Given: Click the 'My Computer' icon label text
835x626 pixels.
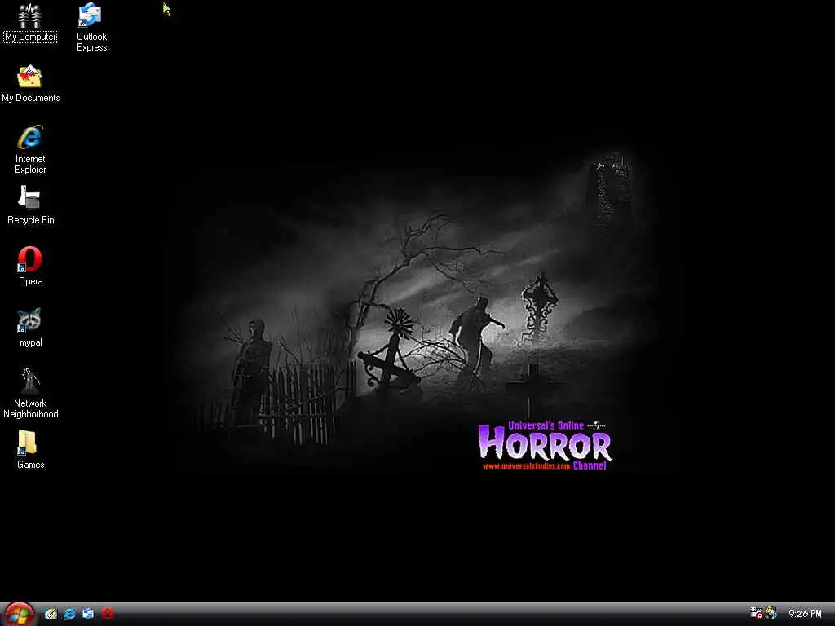Looking at the screenshot, I should pyautogui.click(x=30, y=37).
